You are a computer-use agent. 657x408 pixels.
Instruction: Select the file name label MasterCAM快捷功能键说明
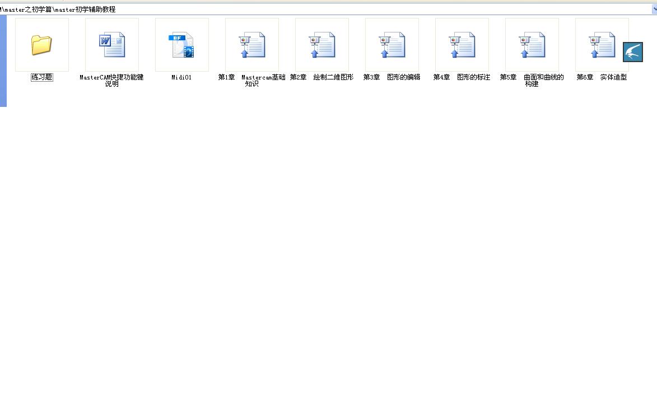click(x=112, y=81)
